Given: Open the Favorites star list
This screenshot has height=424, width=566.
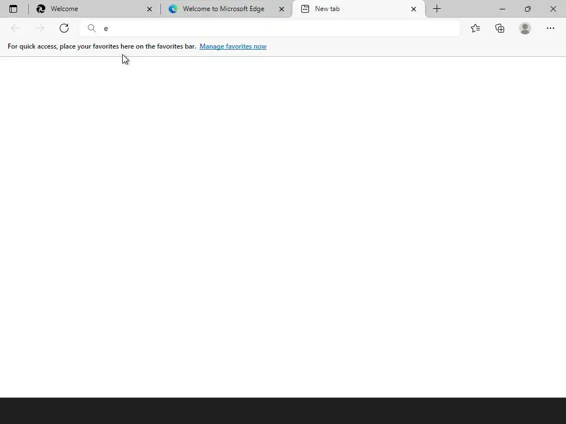Looking at the screenshot, I should [475, 28].
